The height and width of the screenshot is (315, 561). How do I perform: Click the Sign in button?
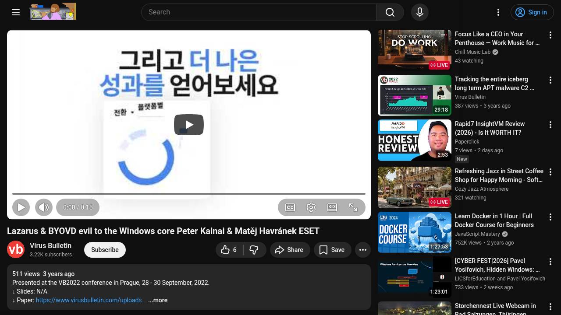(x=532, y=12)
